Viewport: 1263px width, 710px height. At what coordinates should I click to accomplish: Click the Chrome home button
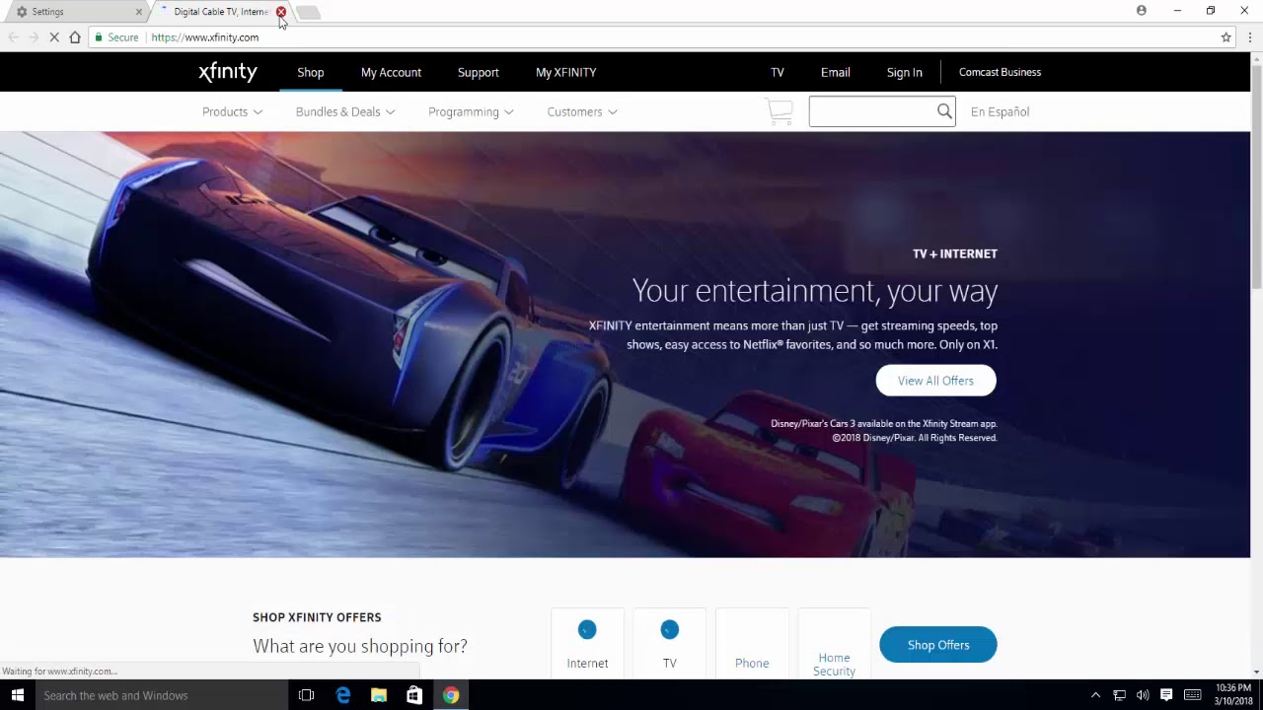pos(75,37)
